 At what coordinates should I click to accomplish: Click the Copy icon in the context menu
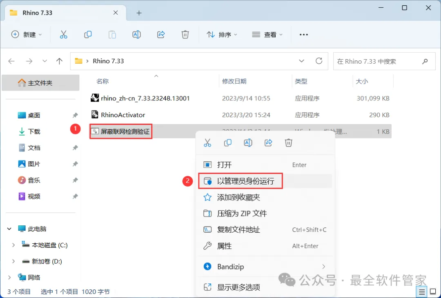(227, 143)
